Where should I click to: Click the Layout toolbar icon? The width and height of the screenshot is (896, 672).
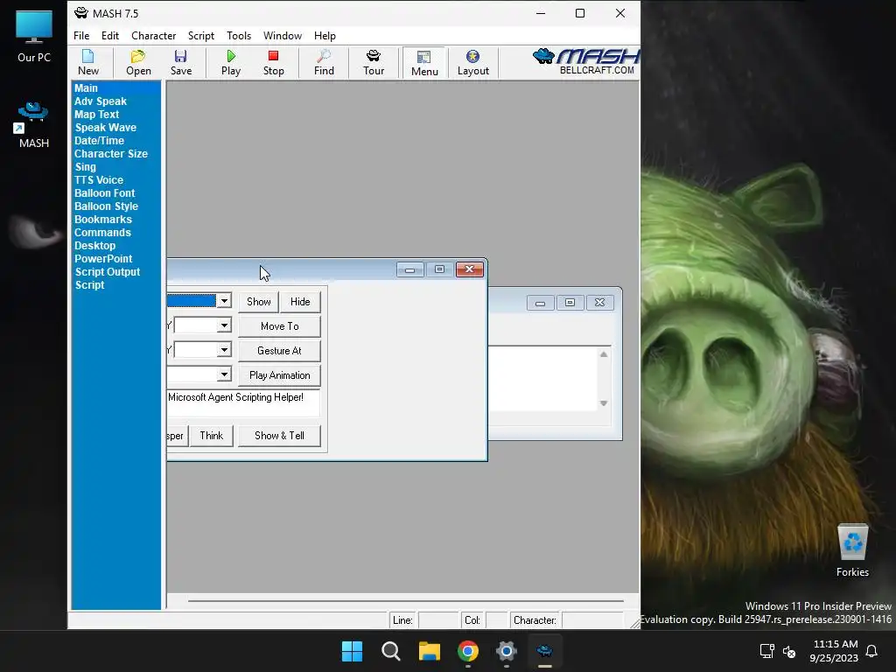point(473,63)
